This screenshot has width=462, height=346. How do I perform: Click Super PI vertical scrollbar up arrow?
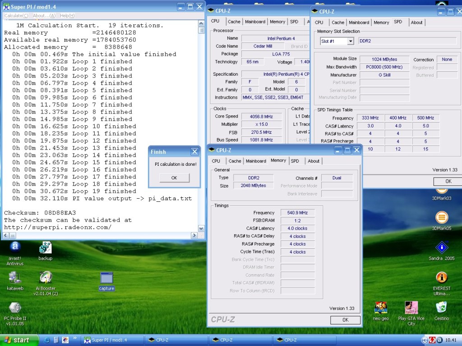click(x=201, y=23)
